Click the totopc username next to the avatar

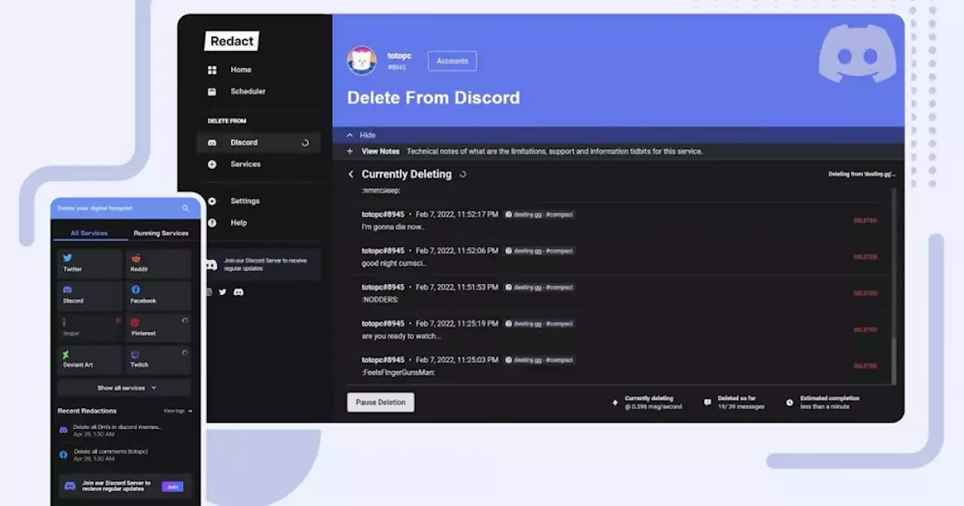[x=399, y=56]
